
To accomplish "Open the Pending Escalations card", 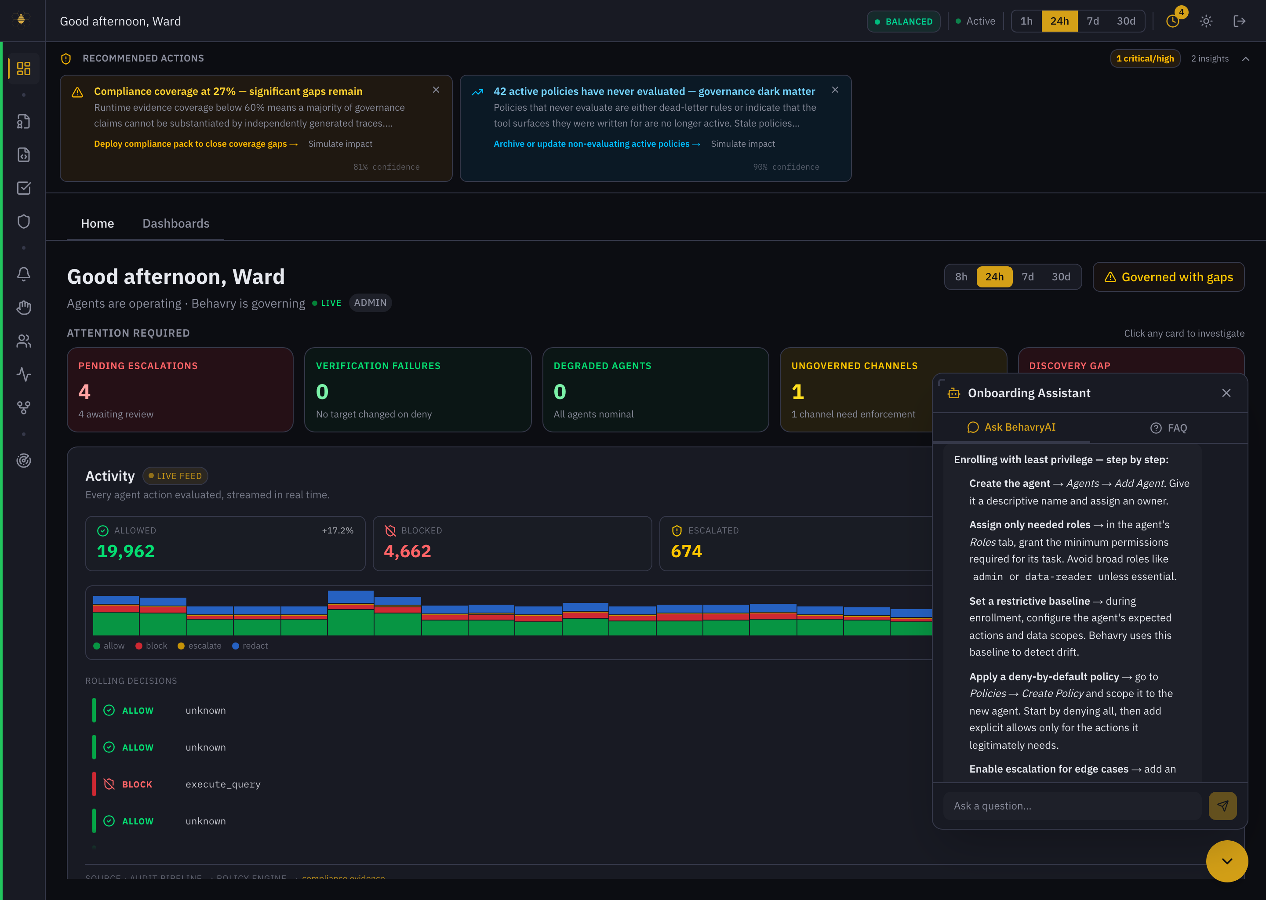I will click(x=180, y=390).
